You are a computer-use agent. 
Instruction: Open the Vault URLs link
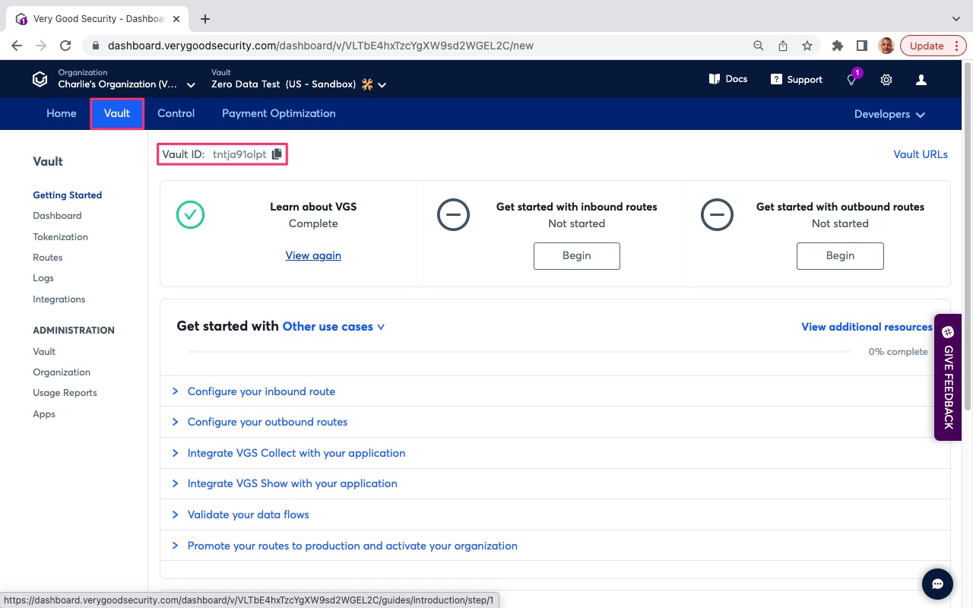tap(921, 154)
